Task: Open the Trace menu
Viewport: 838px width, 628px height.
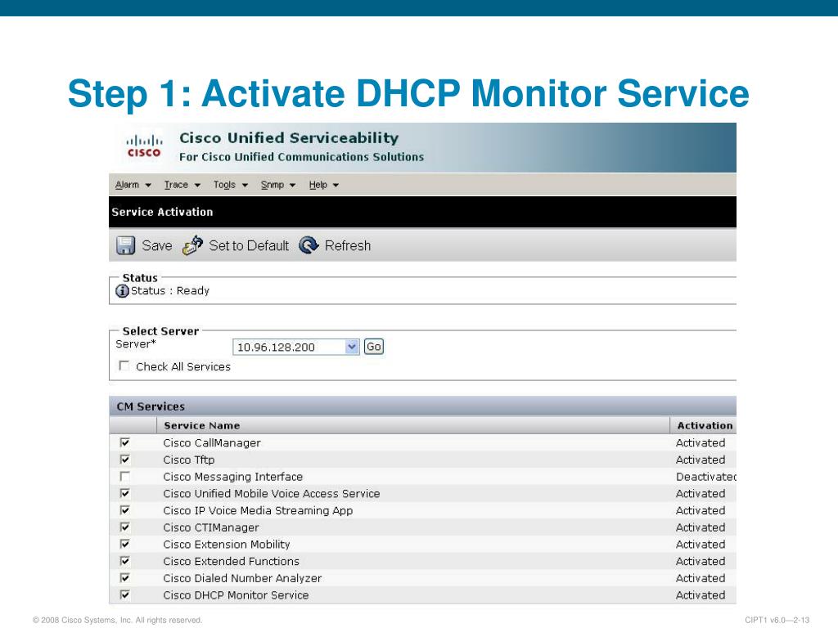Action: pos(182,185)
